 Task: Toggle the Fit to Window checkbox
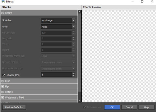pos(84,107)
